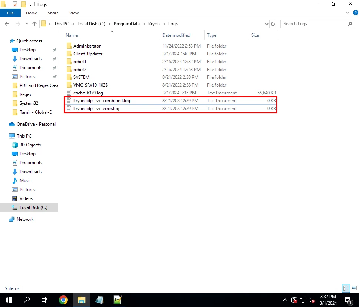The width and height of the screenshot is (359, 307).
Task: Open pinned Desktop under Quick access
Action: (27, 50)
